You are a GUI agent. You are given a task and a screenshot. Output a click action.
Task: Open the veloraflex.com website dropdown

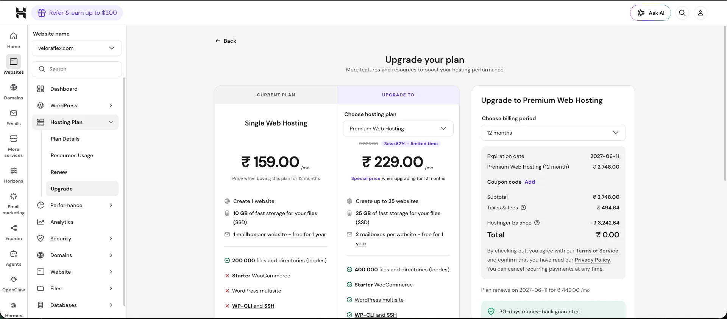[x=77, y=48]
